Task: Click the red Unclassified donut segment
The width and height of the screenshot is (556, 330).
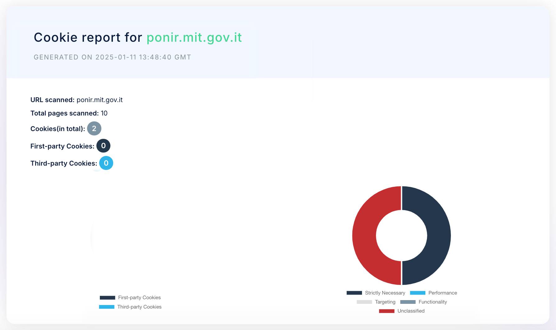Action: coord(364,235)
